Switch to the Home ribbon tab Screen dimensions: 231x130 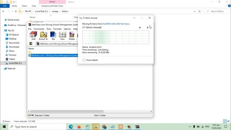click(x=14, y=6)
